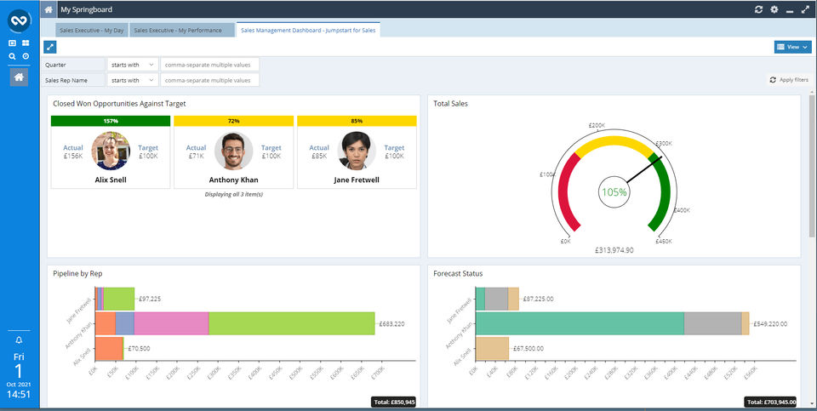Enter fullscreen with the top-right expand arrows

click(805, 9)
